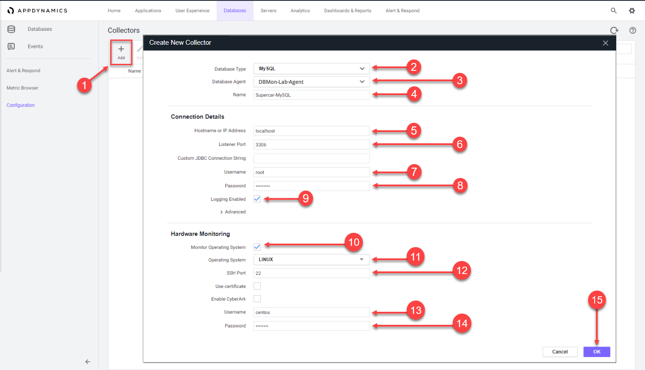Expand the Advanced section
Screen dimensions: 645x370
coord(233,212)
